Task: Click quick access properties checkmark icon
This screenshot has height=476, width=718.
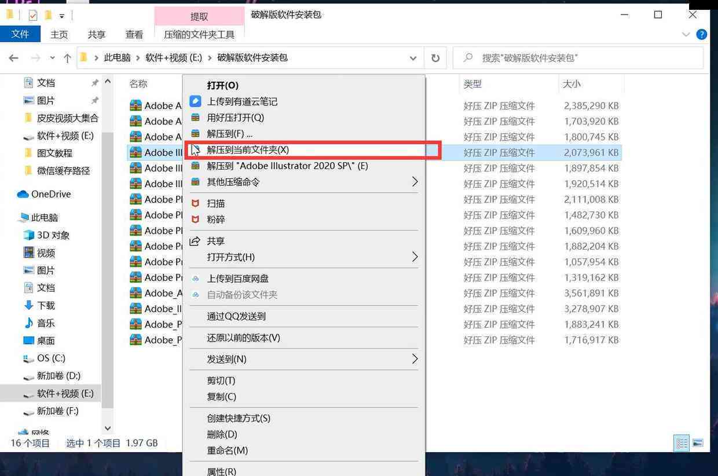Action: [32, 15]
